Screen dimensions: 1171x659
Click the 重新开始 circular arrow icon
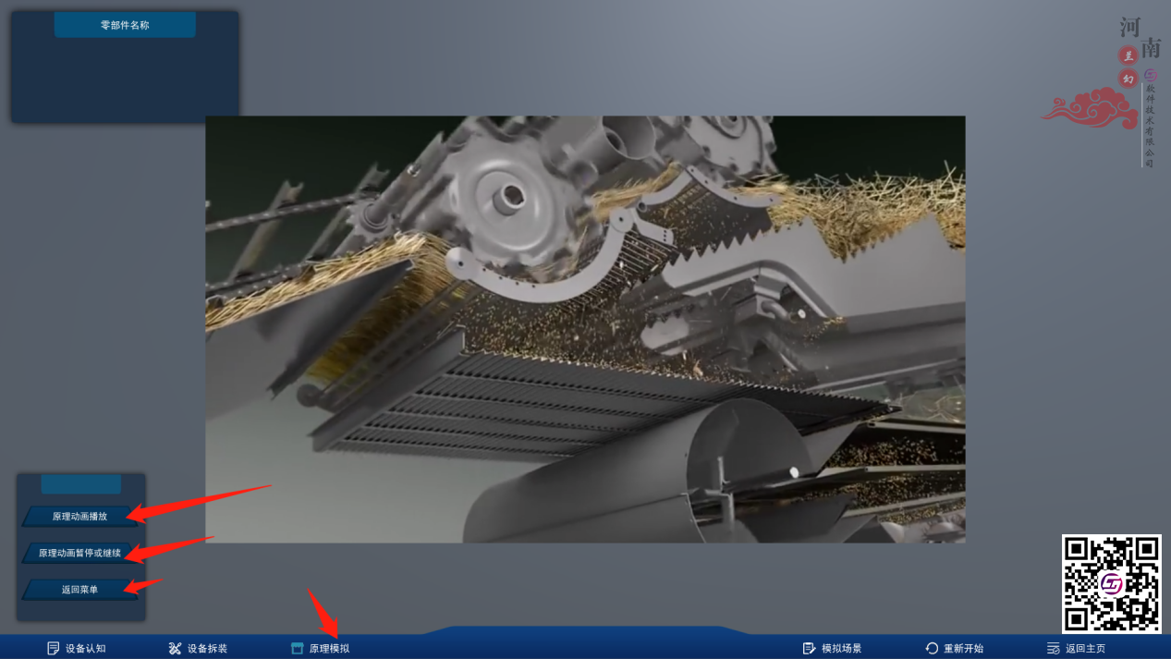pos(932,649)
